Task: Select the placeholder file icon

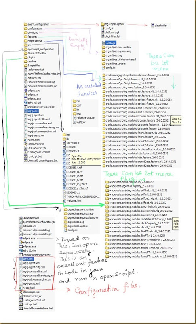Action: 152,26
